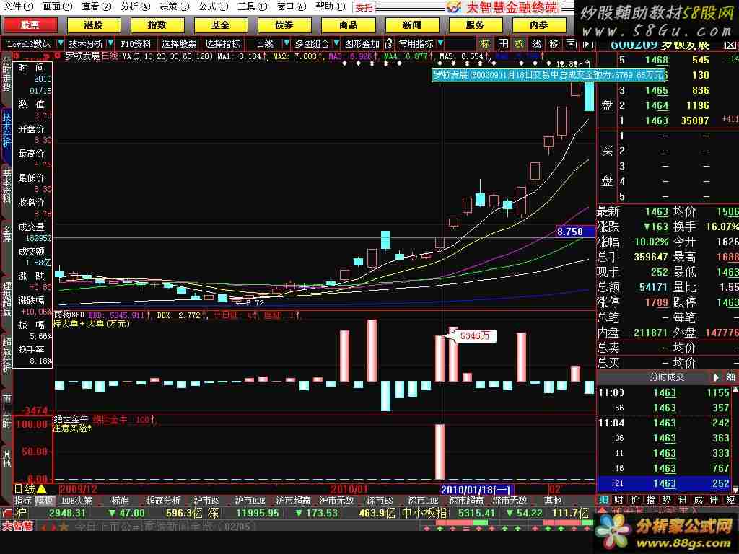Image resolution: width=739 pixels, height=554 pixels.
Task: Click the 大智慧 logo icon in title bar
Action: [454, 6]
